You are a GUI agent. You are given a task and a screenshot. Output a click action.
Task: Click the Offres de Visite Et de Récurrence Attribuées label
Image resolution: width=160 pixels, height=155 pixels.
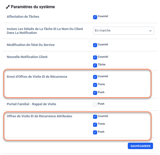pos(39,116)
